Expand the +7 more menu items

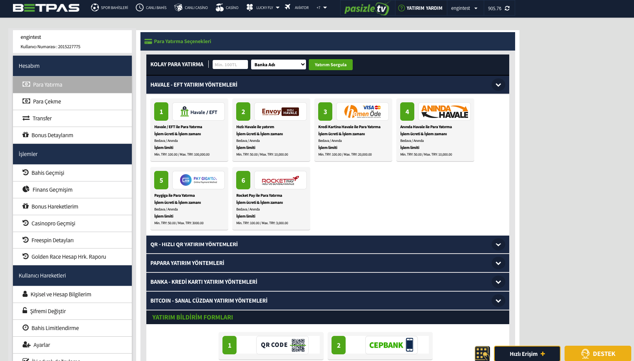click(x=322, y=7)
